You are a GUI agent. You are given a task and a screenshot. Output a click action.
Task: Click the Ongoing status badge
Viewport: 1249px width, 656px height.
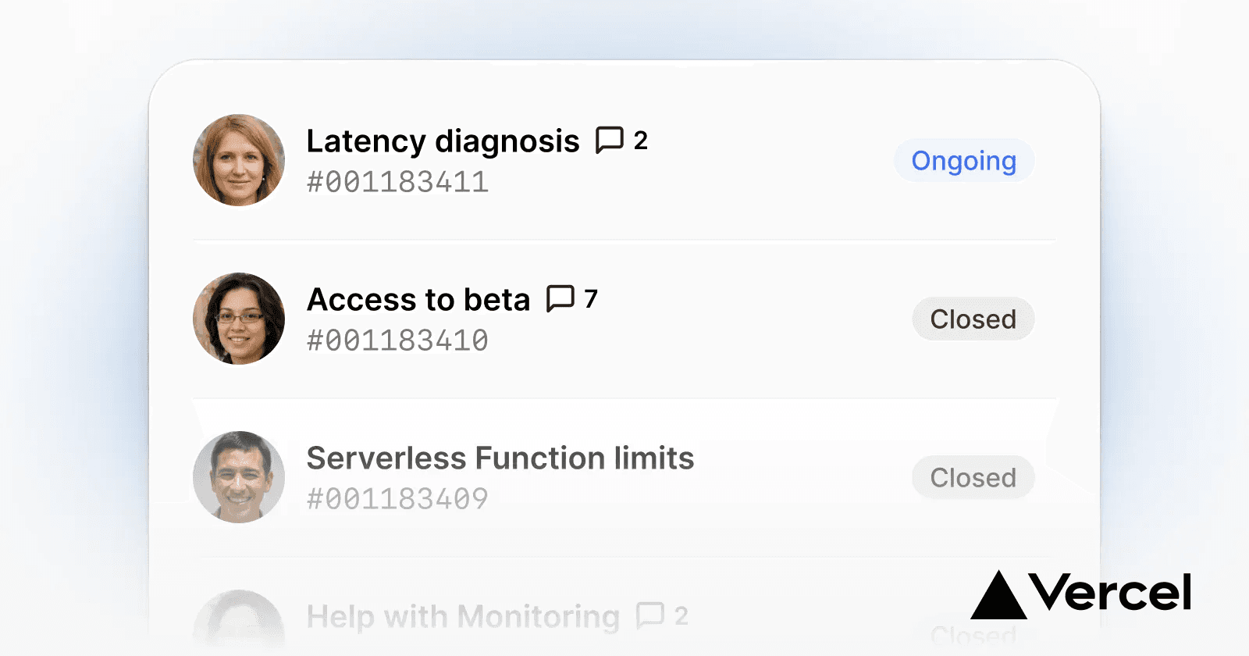[x=964, y=161]
